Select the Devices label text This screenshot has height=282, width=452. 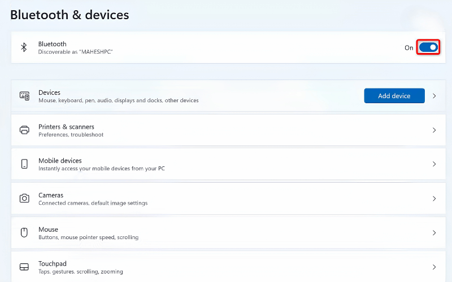click(49, 92)
